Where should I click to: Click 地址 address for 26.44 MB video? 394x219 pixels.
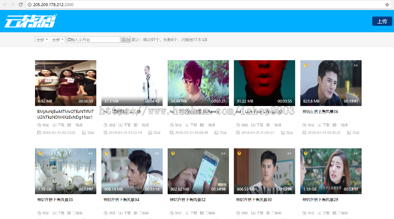176,125
